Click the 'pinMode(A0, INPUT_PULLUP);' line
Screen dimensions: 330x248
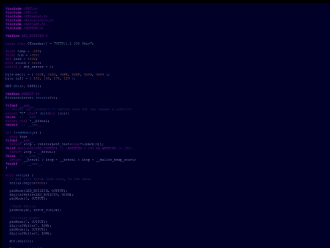pos(35,210)
